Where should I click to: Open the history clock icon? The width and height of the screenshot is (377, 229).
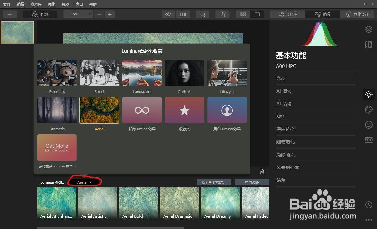pos(368,205)
